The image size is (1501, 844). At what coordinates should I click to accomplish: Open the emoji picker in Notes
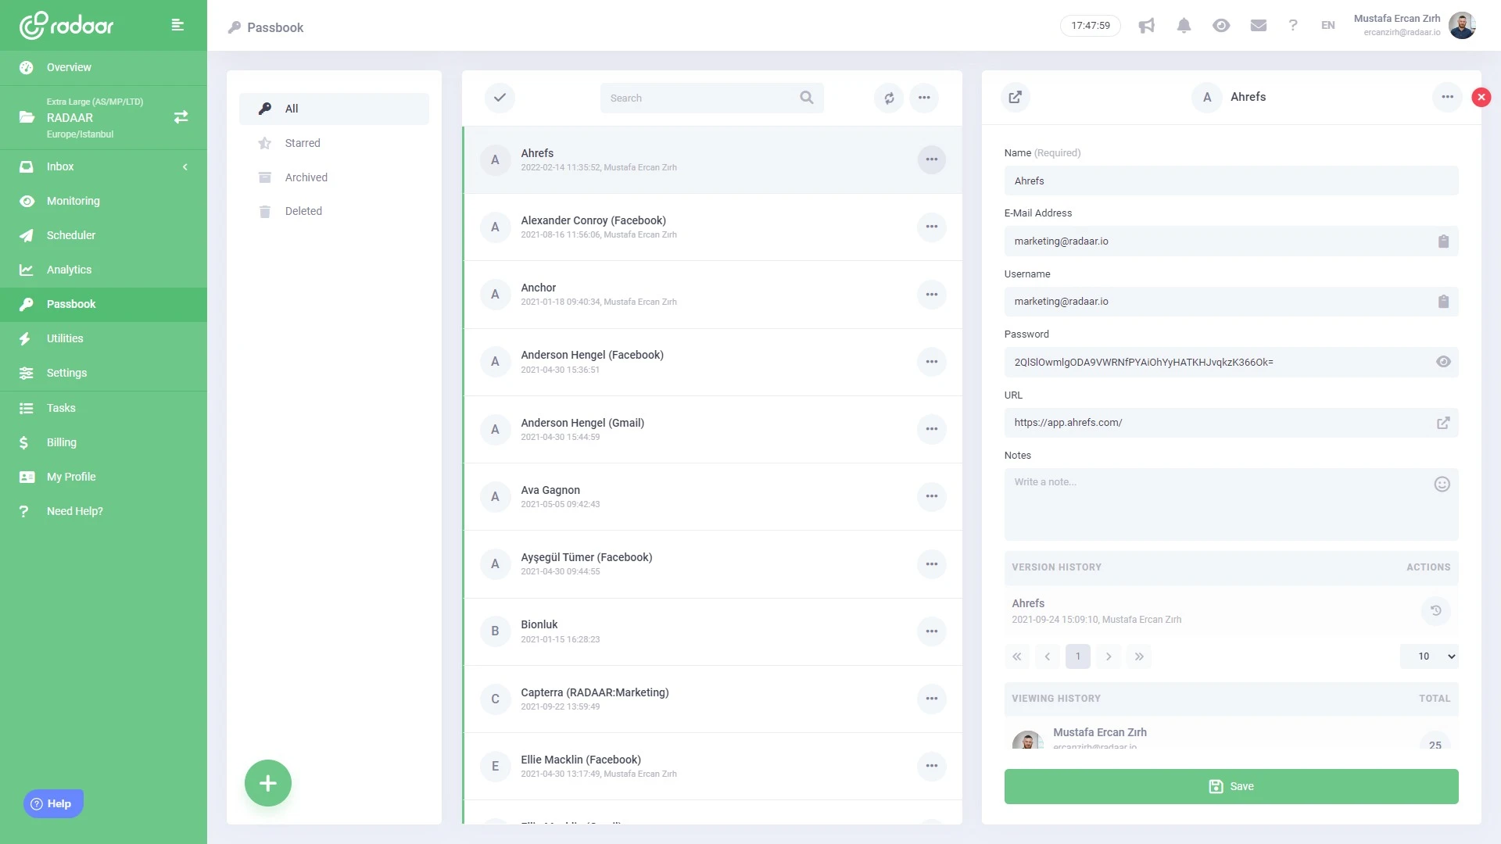[x=1442, y=484]
